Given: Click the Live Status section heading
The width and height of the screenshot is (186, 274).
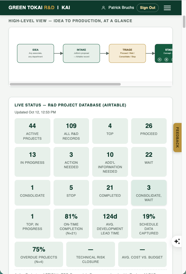Looking at the screenshot, I should [70, 105].
